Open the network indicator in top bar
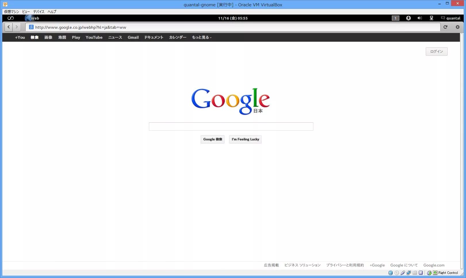 (432, 18)
